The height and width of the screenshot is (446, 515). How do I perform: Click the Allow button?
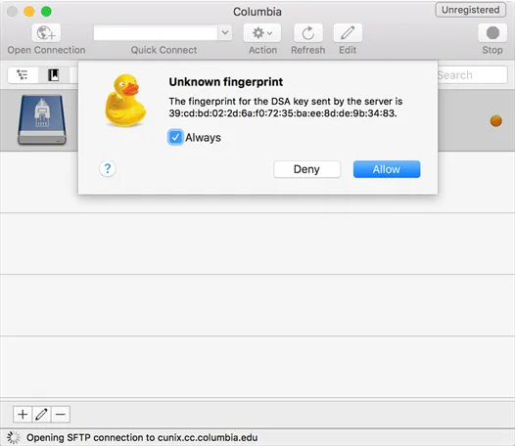387,169
